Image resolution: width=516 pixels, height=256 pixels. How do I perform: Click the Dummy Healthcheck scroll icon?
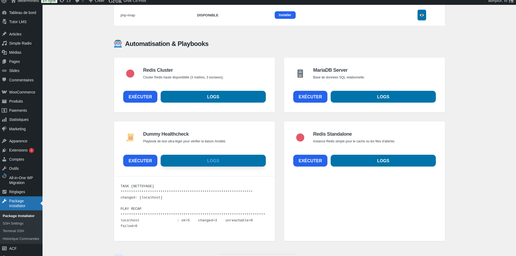(x=130, y=137)
